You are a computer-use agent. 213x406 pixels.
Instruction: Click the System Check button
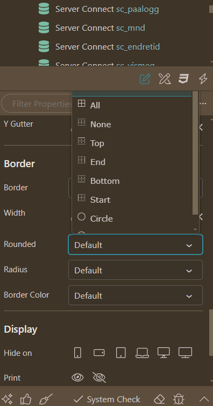pyautogui.click(x=106, y=400)
